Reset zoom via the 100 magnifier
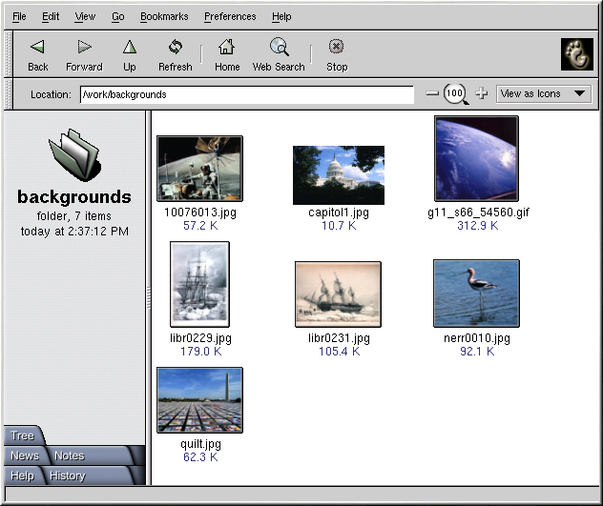Viewport: 603px width, 506px height. [x=456, y=93]
